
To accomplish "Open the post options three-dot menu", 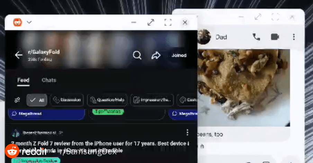I will 187,133.
